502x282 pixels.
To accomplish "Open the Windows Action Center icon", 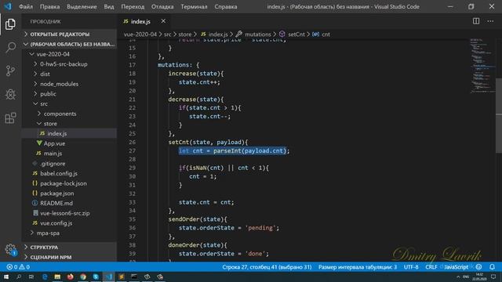I will pyautogui.click(x=493, y=277).
